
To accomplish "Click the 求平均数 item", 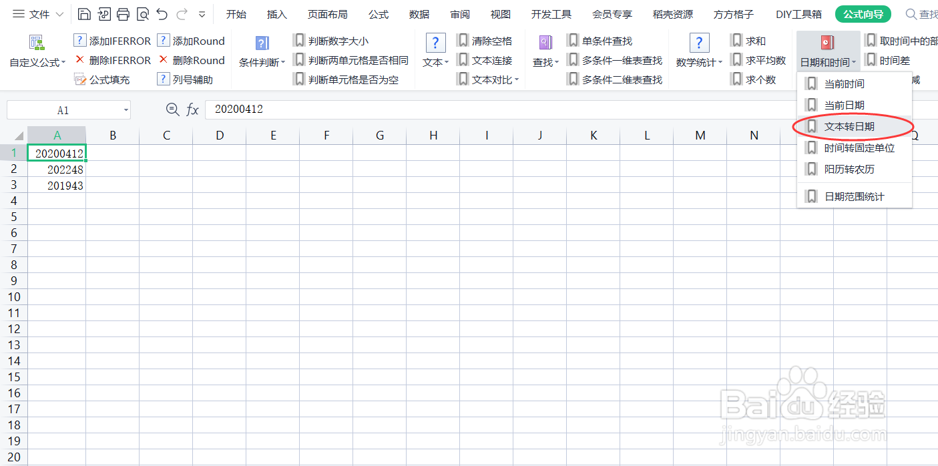I will [758, 60].
